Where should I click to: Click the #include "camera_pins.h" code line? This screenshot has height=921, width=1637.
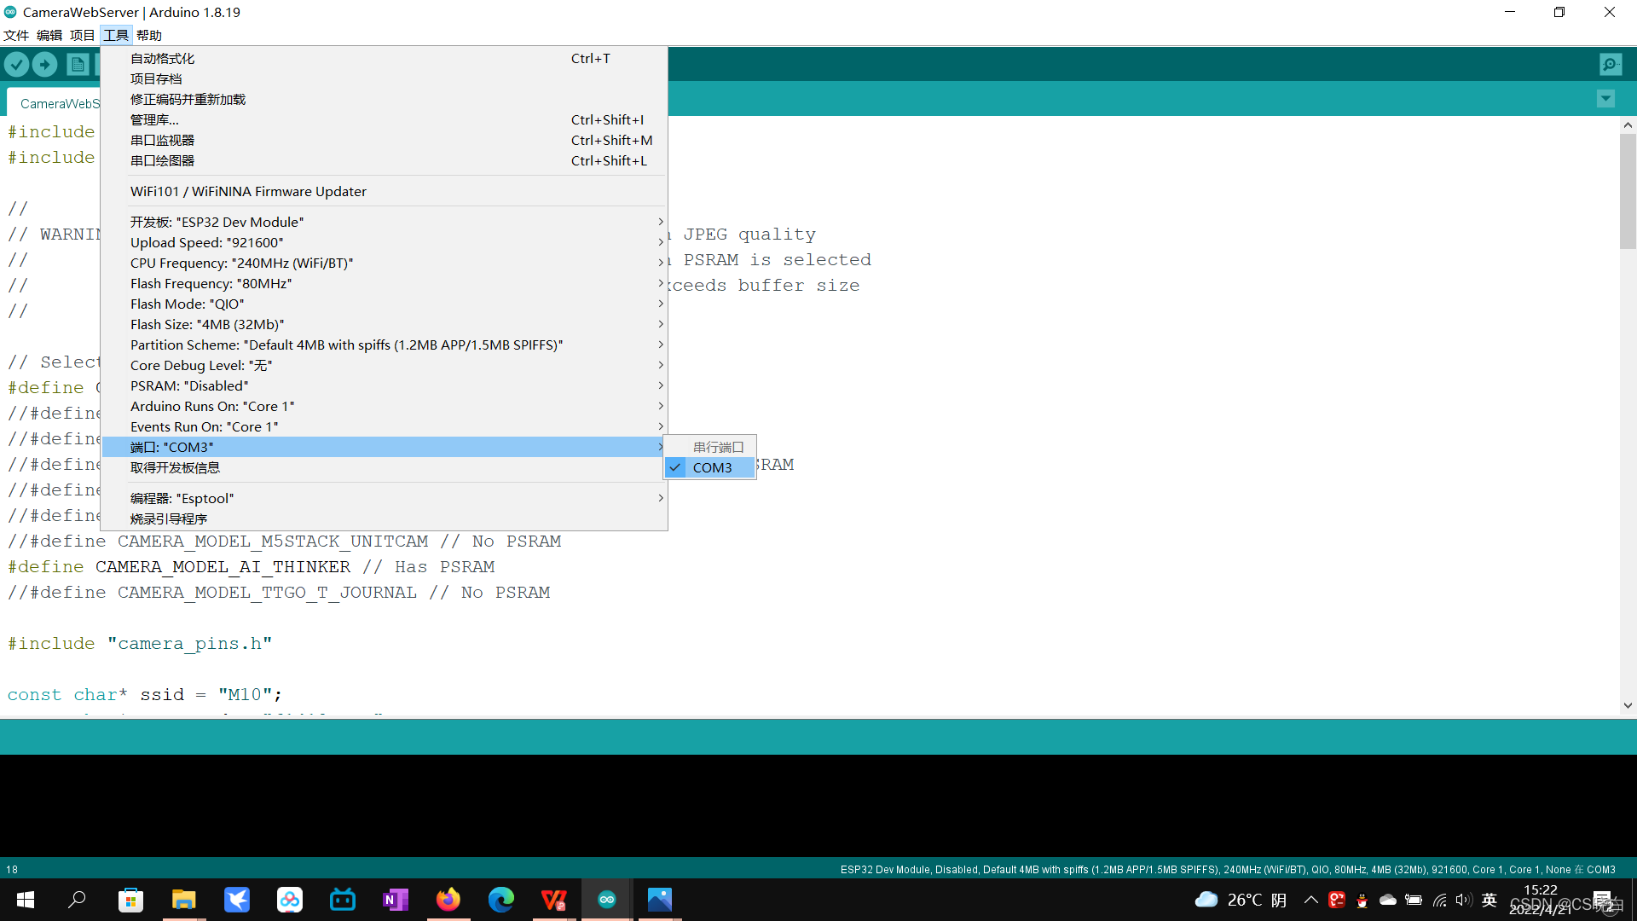pos(140,644)
